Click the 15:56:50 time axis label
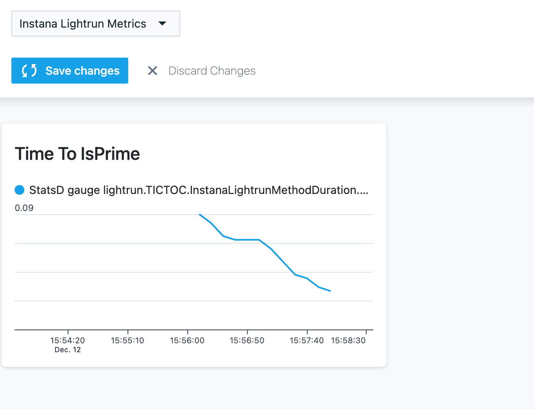The image size is (534, 409). point(247,340)
